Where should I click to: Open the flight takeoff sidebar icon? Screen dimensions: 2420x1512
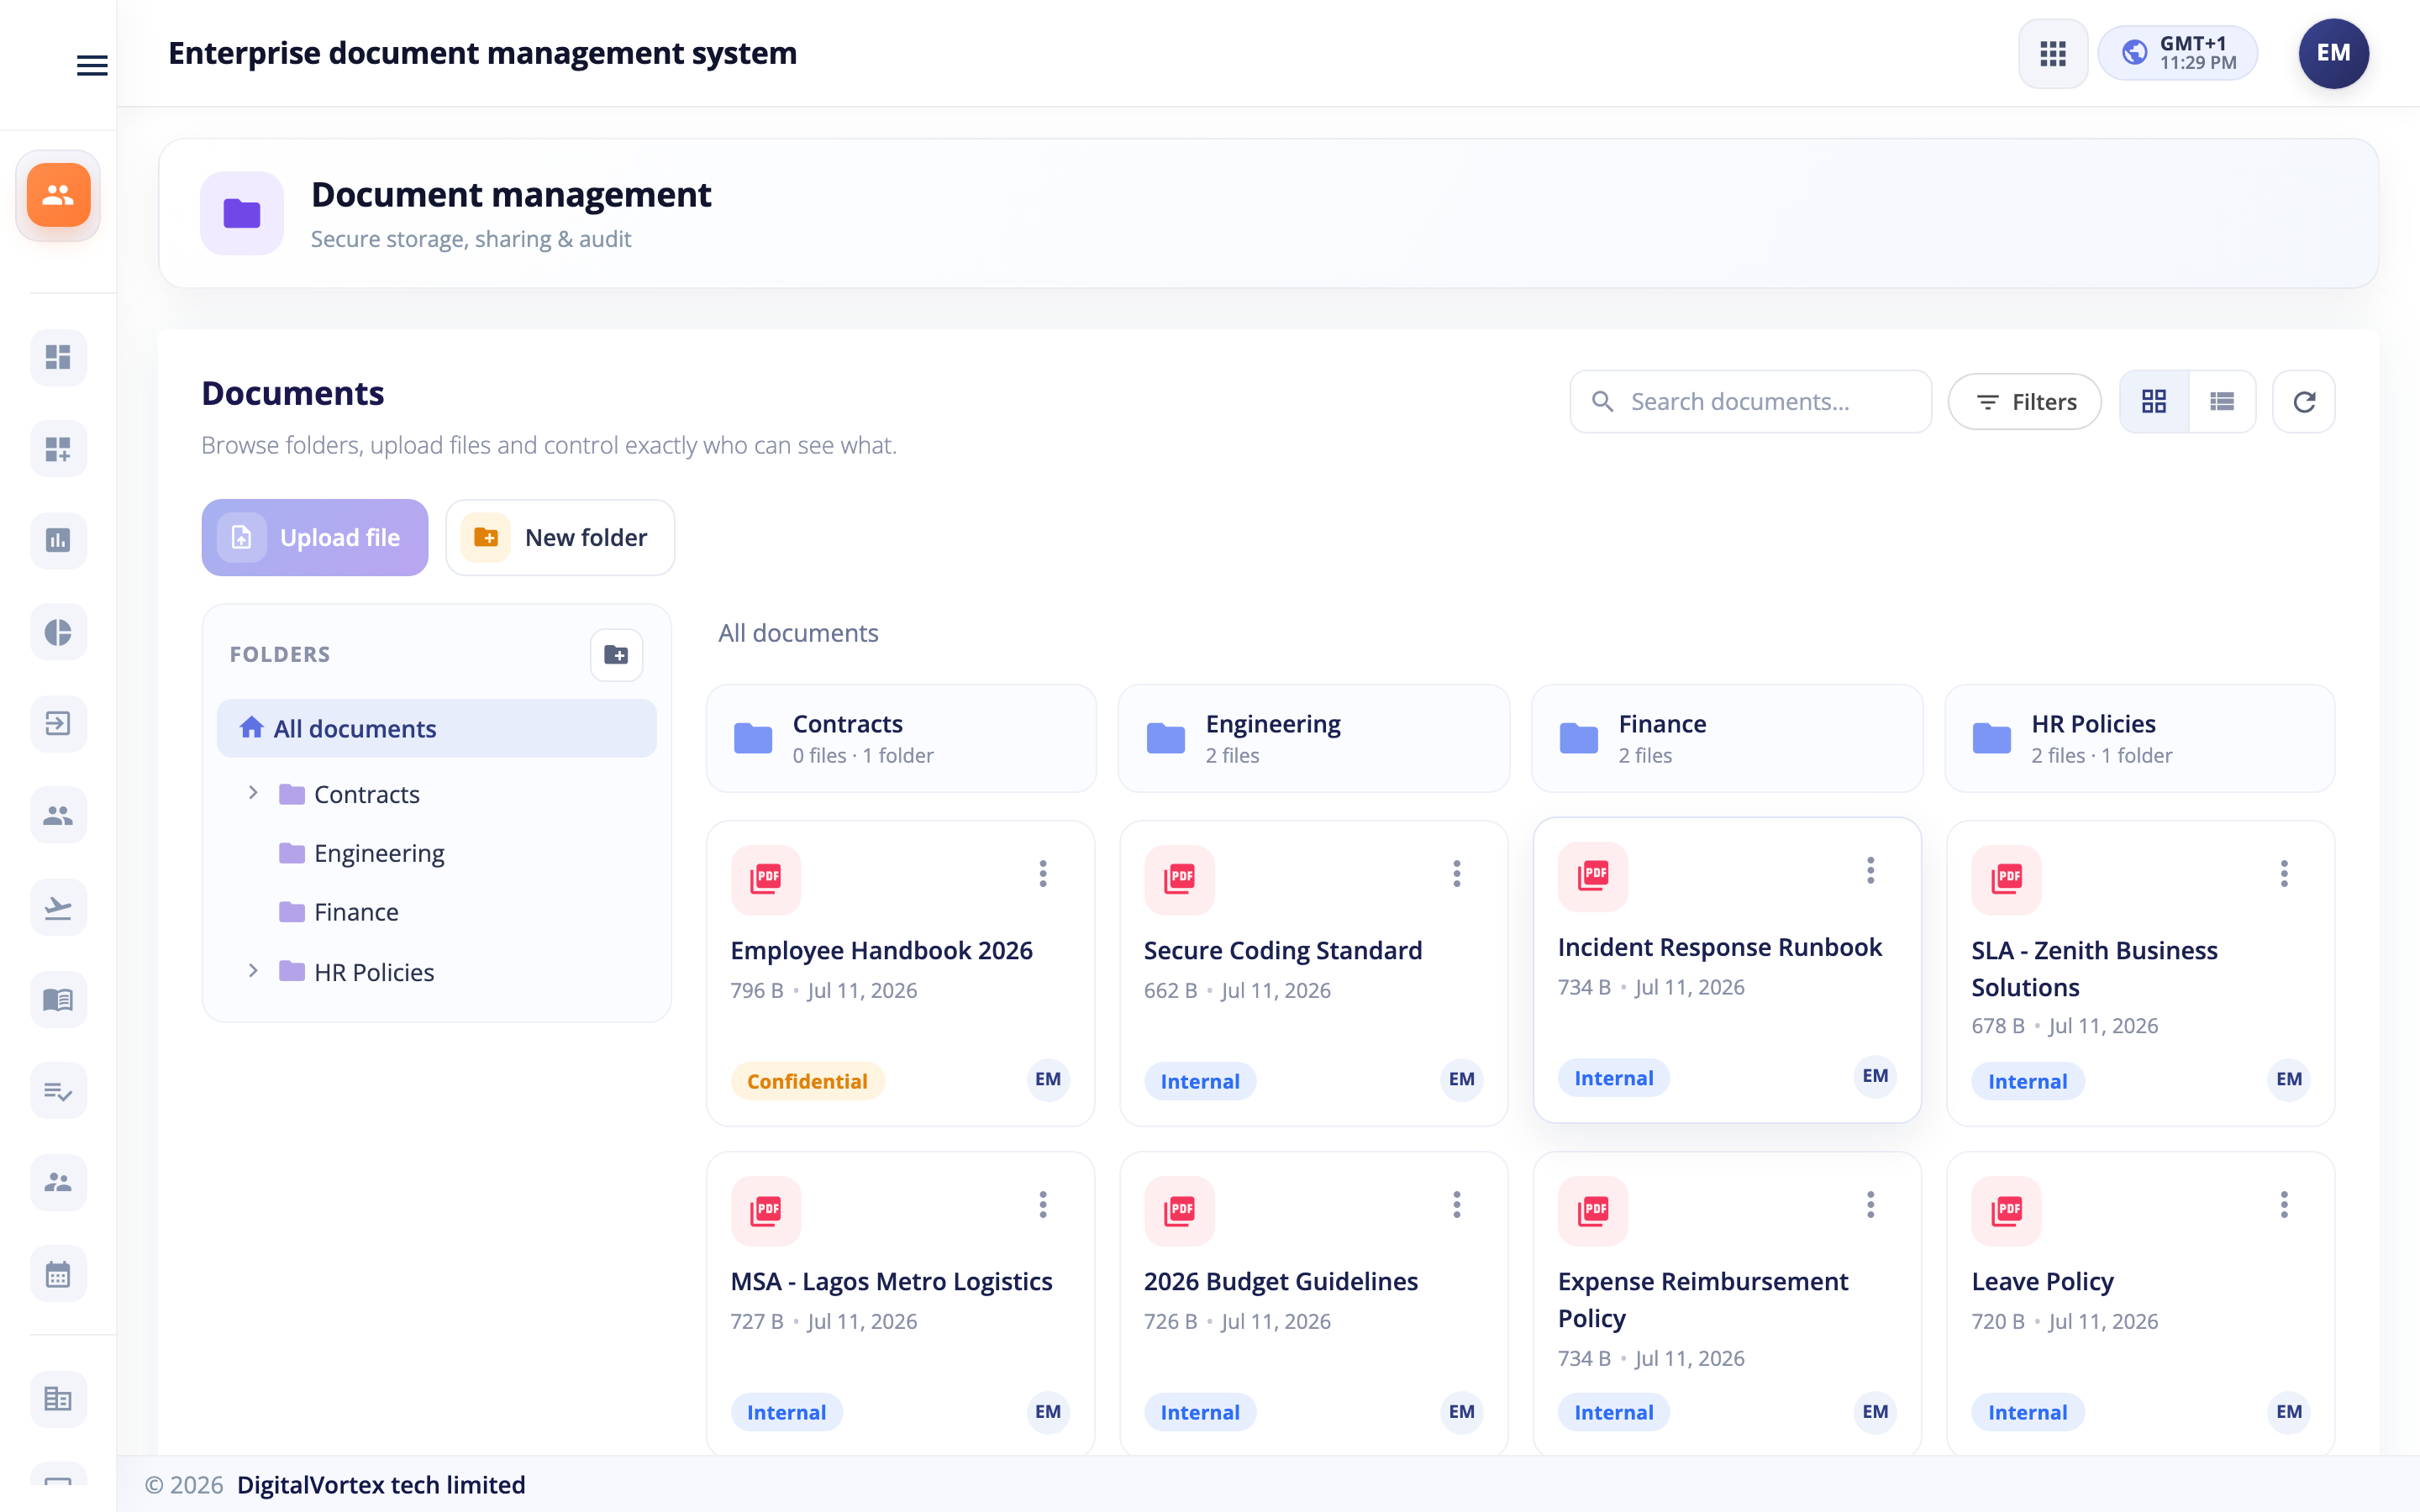pyautogui.click(x=58, y=907)
